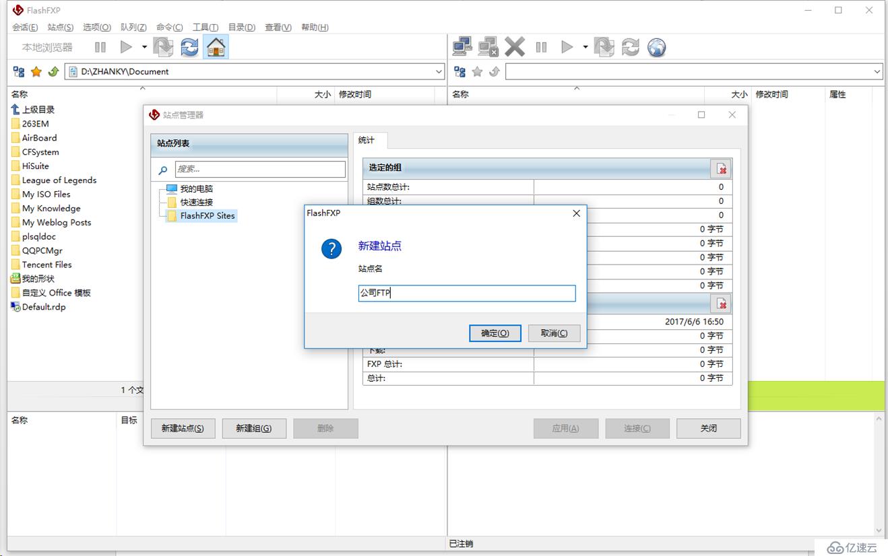Click the blue question mark dialog icon
The height and width of the screenshot is (556, 888).
[331, 248]
